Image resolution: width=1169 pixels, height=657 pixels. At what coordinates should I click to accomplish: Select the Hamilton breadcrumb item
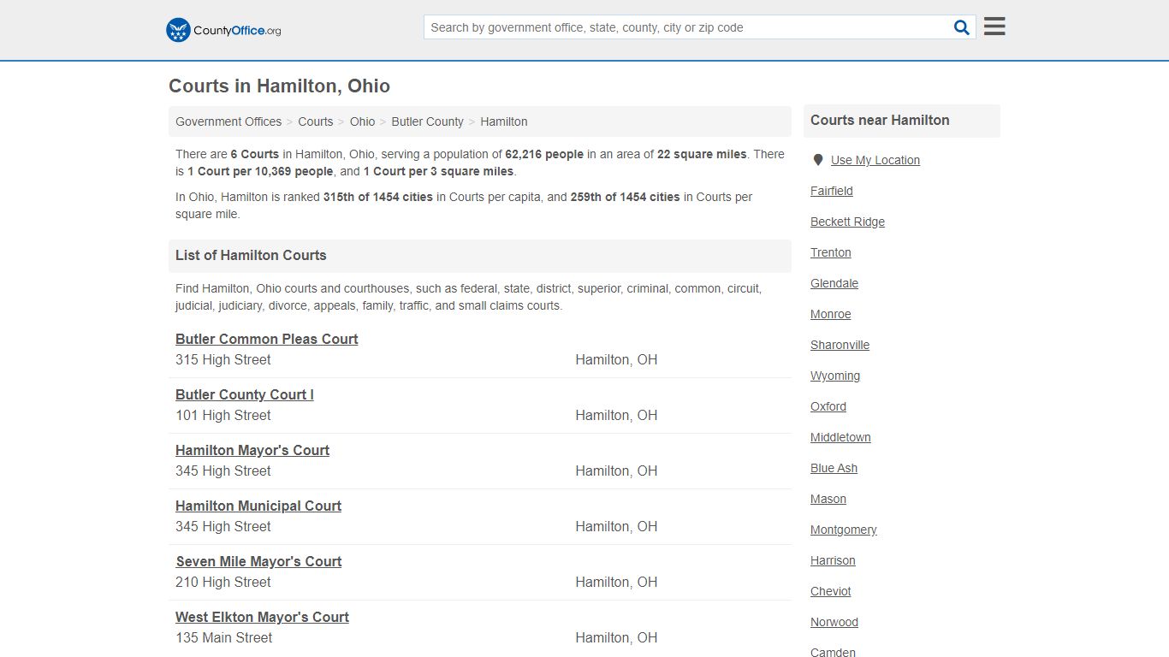pyautogui.click(x=504, y=121)
